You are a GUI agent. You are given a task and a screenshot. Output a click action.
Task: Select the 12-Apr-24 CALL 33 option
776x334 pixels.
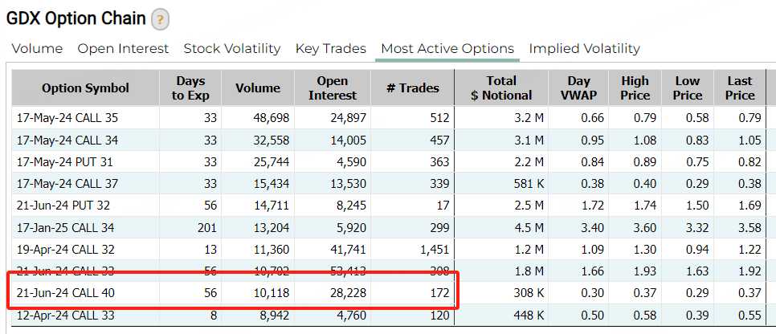(65, 316)
